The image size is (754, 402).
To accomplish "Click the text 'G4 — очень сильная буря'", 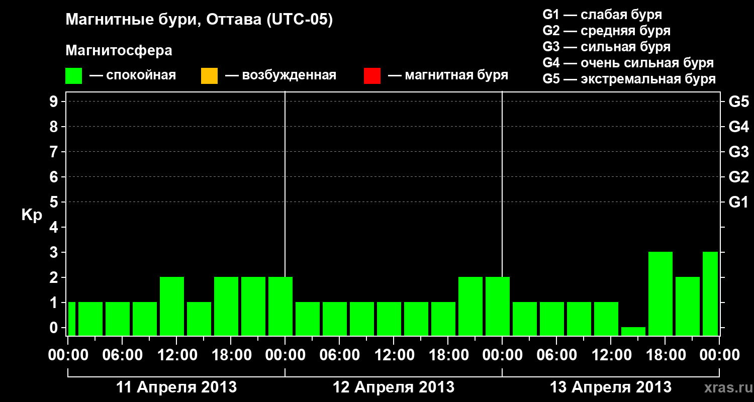I will (x=628, y=63).
